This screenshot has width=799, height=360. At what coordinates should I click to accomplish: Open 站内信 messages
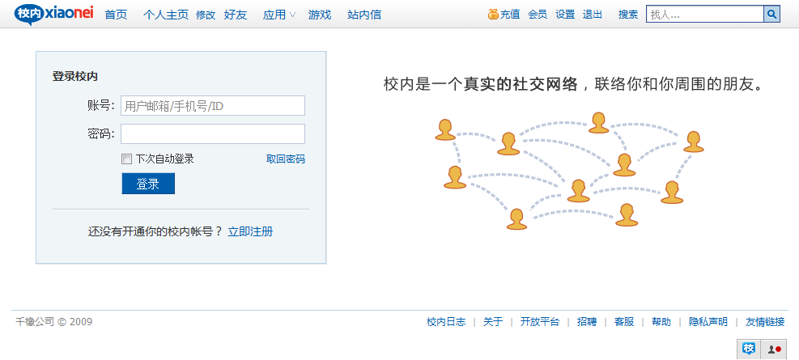tap(364, 15)
